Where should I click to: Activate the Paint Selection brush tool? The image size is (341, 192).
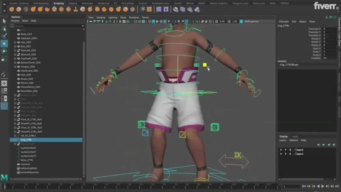(x=4, y=36)
